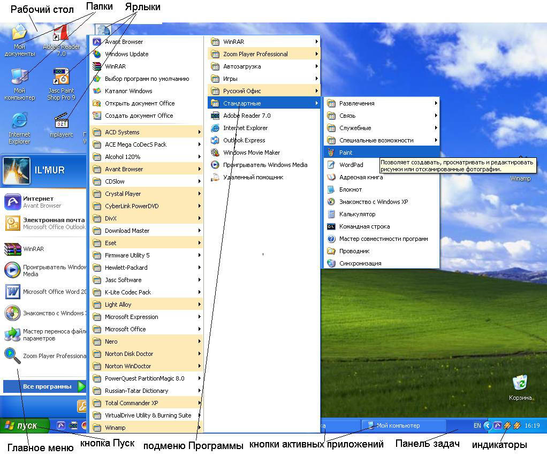Click Мой компьютер taskbar button
547x456 pixels.
coord(404,425)
